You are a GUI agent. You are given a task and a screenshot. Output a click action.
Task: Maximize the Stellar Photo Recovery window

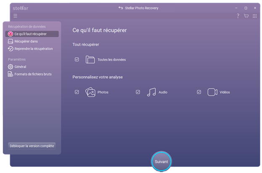tap(246, 8)
